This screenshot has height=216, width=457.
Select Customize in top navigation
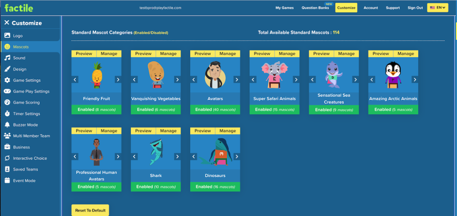pyautogui.click(x=346, y=8)
